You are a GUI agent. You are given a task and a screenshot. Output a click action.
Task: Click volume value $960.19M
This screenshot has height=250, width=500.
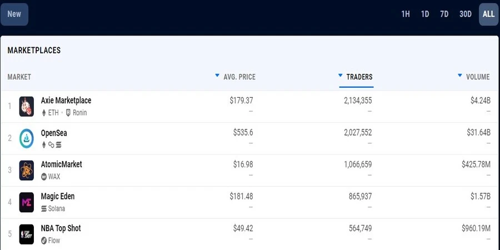[476, 228]
